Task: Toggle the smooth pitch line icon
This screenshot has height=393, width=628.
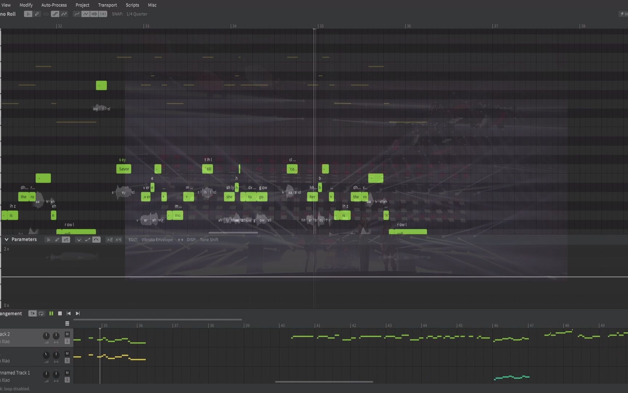Action: (77, 14)
